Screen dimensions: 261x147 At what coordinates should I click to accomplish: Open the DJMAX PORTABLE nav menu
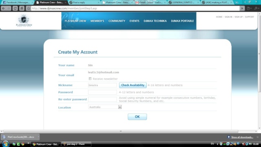click(x=182, y=21)
